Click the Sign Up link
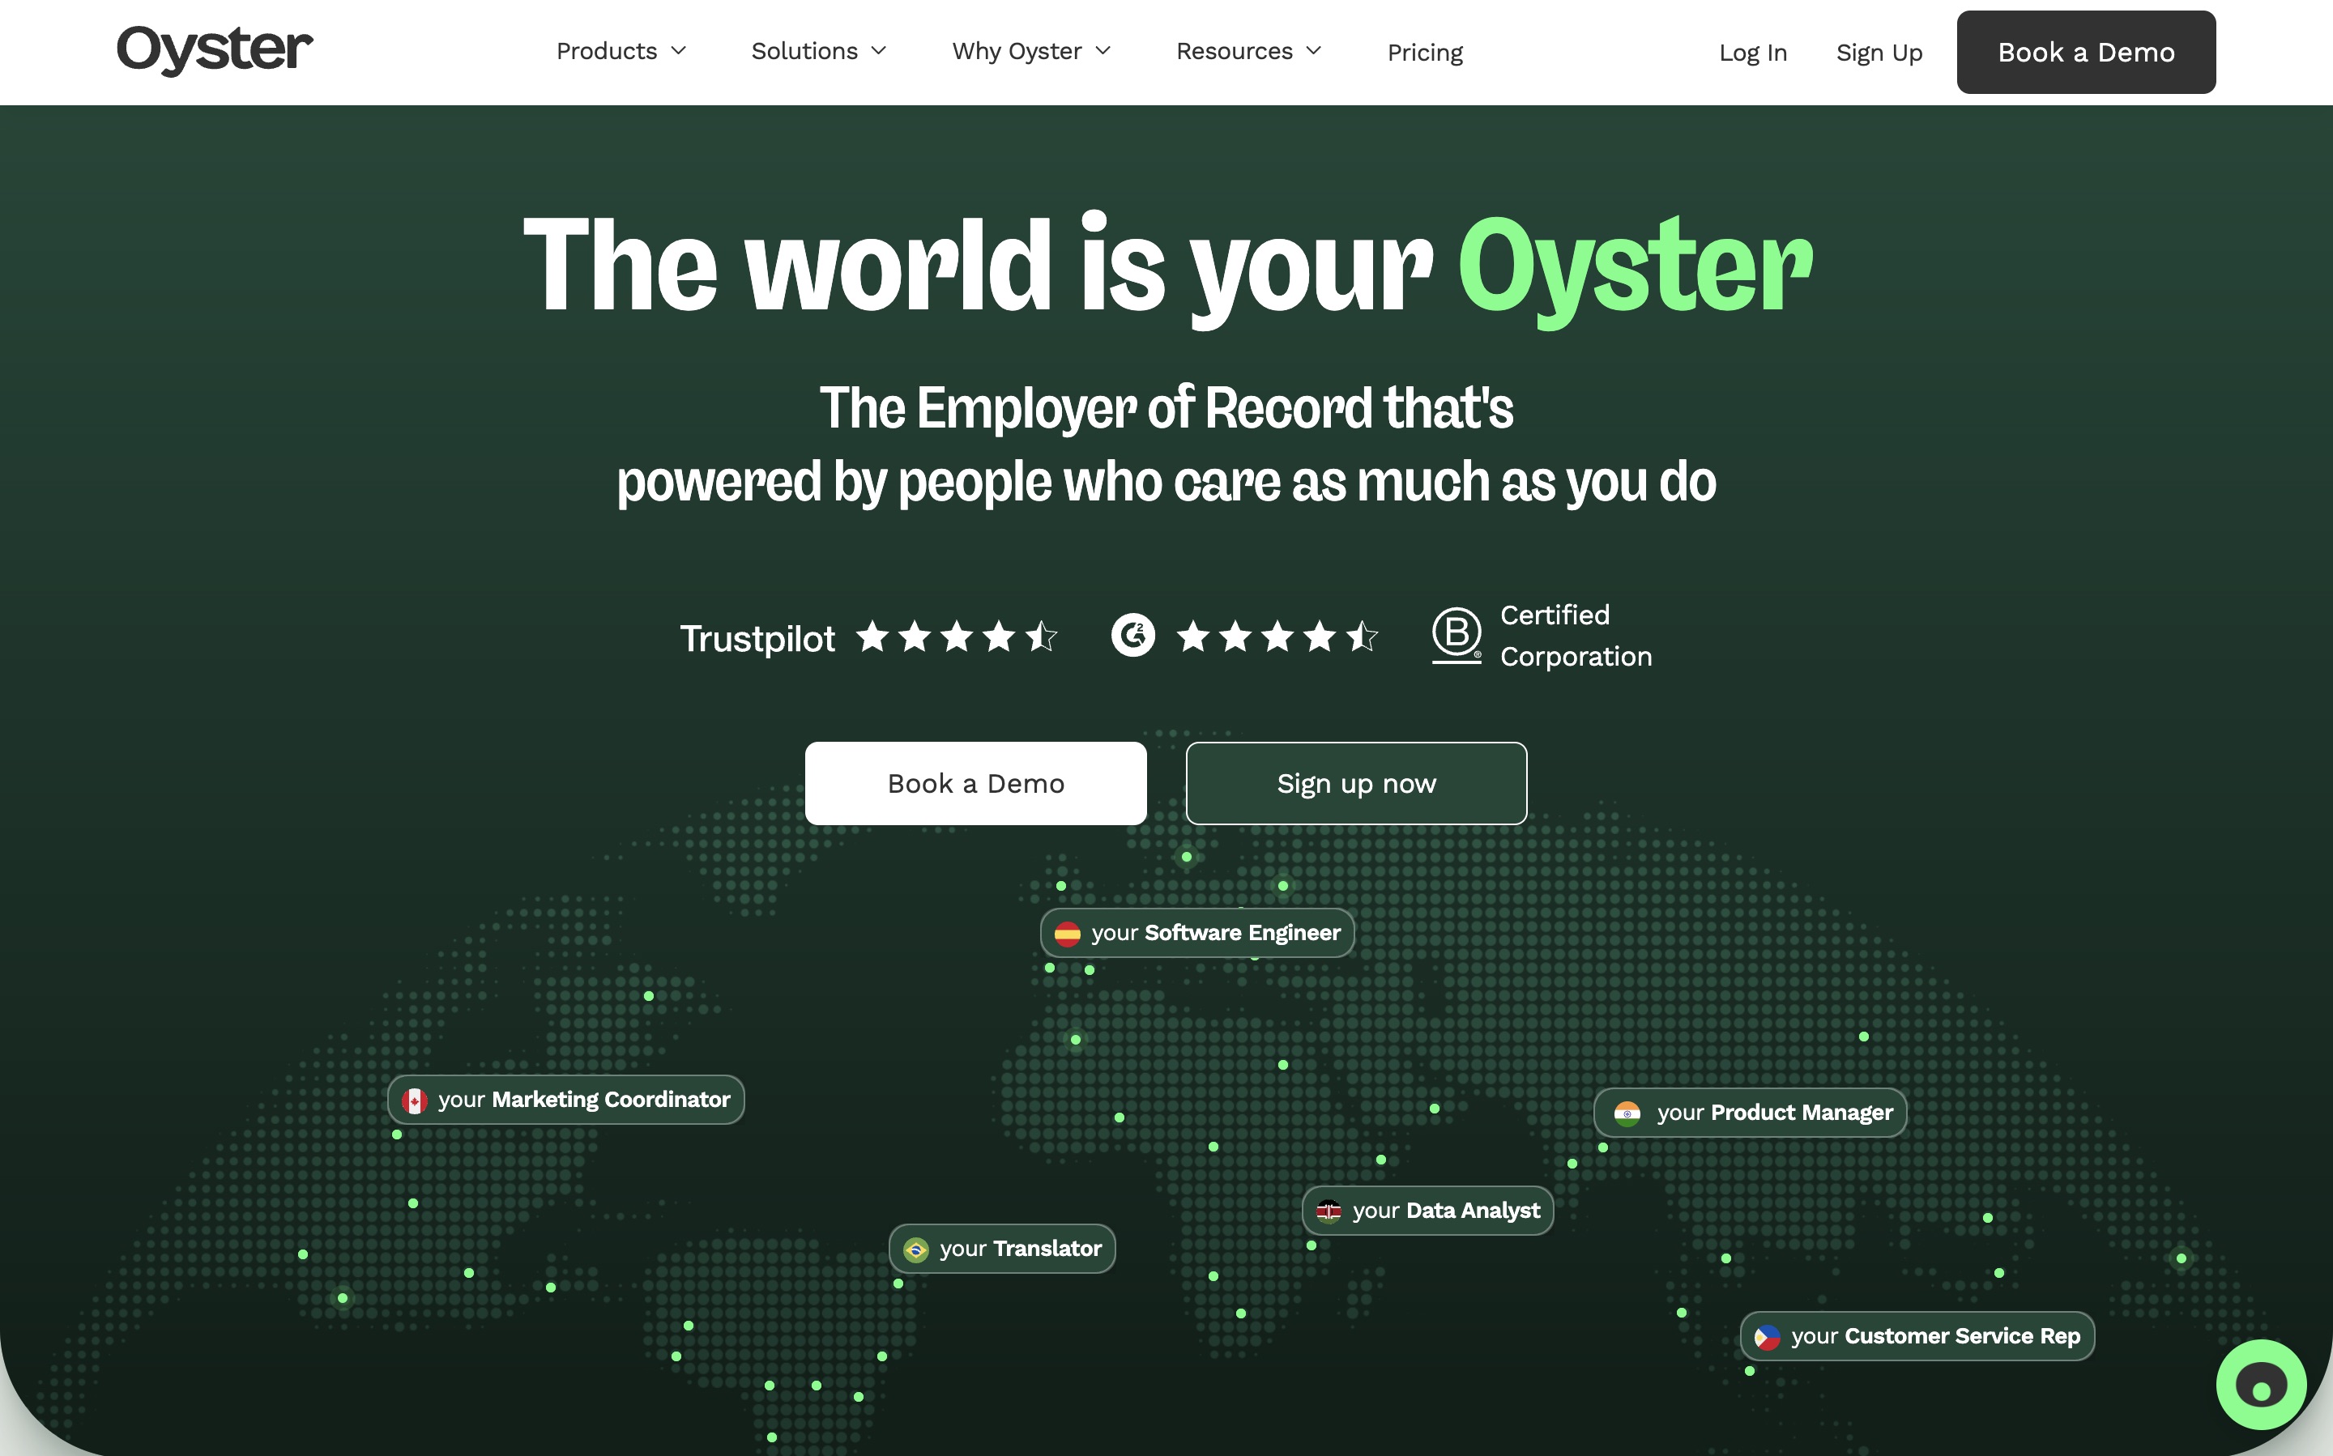The image size is (2333, 1456). point(1879,52)
